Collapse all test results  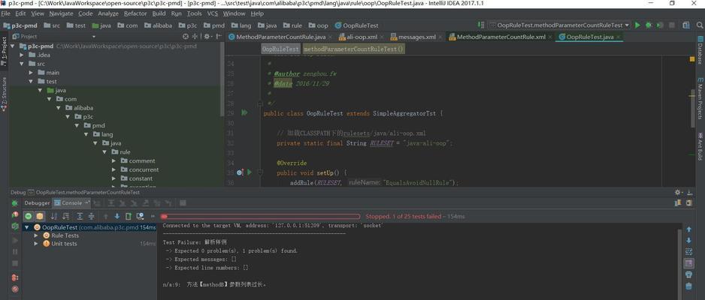[x=91, y=216]
